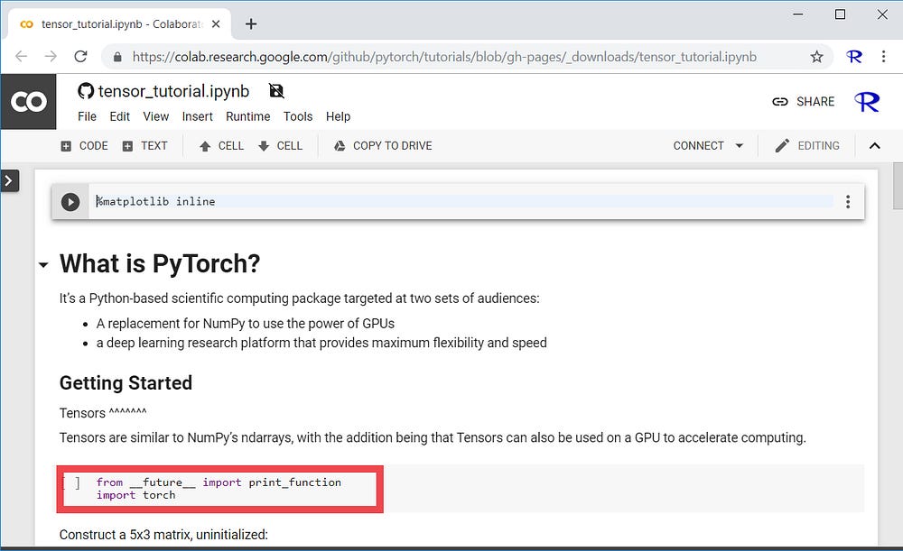Open the Insert menu
This screenshot has height=551, width=903.
[198, 116]
